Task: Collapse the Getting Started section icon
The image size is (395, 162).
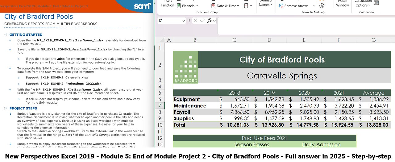Action: coord(6,35)
